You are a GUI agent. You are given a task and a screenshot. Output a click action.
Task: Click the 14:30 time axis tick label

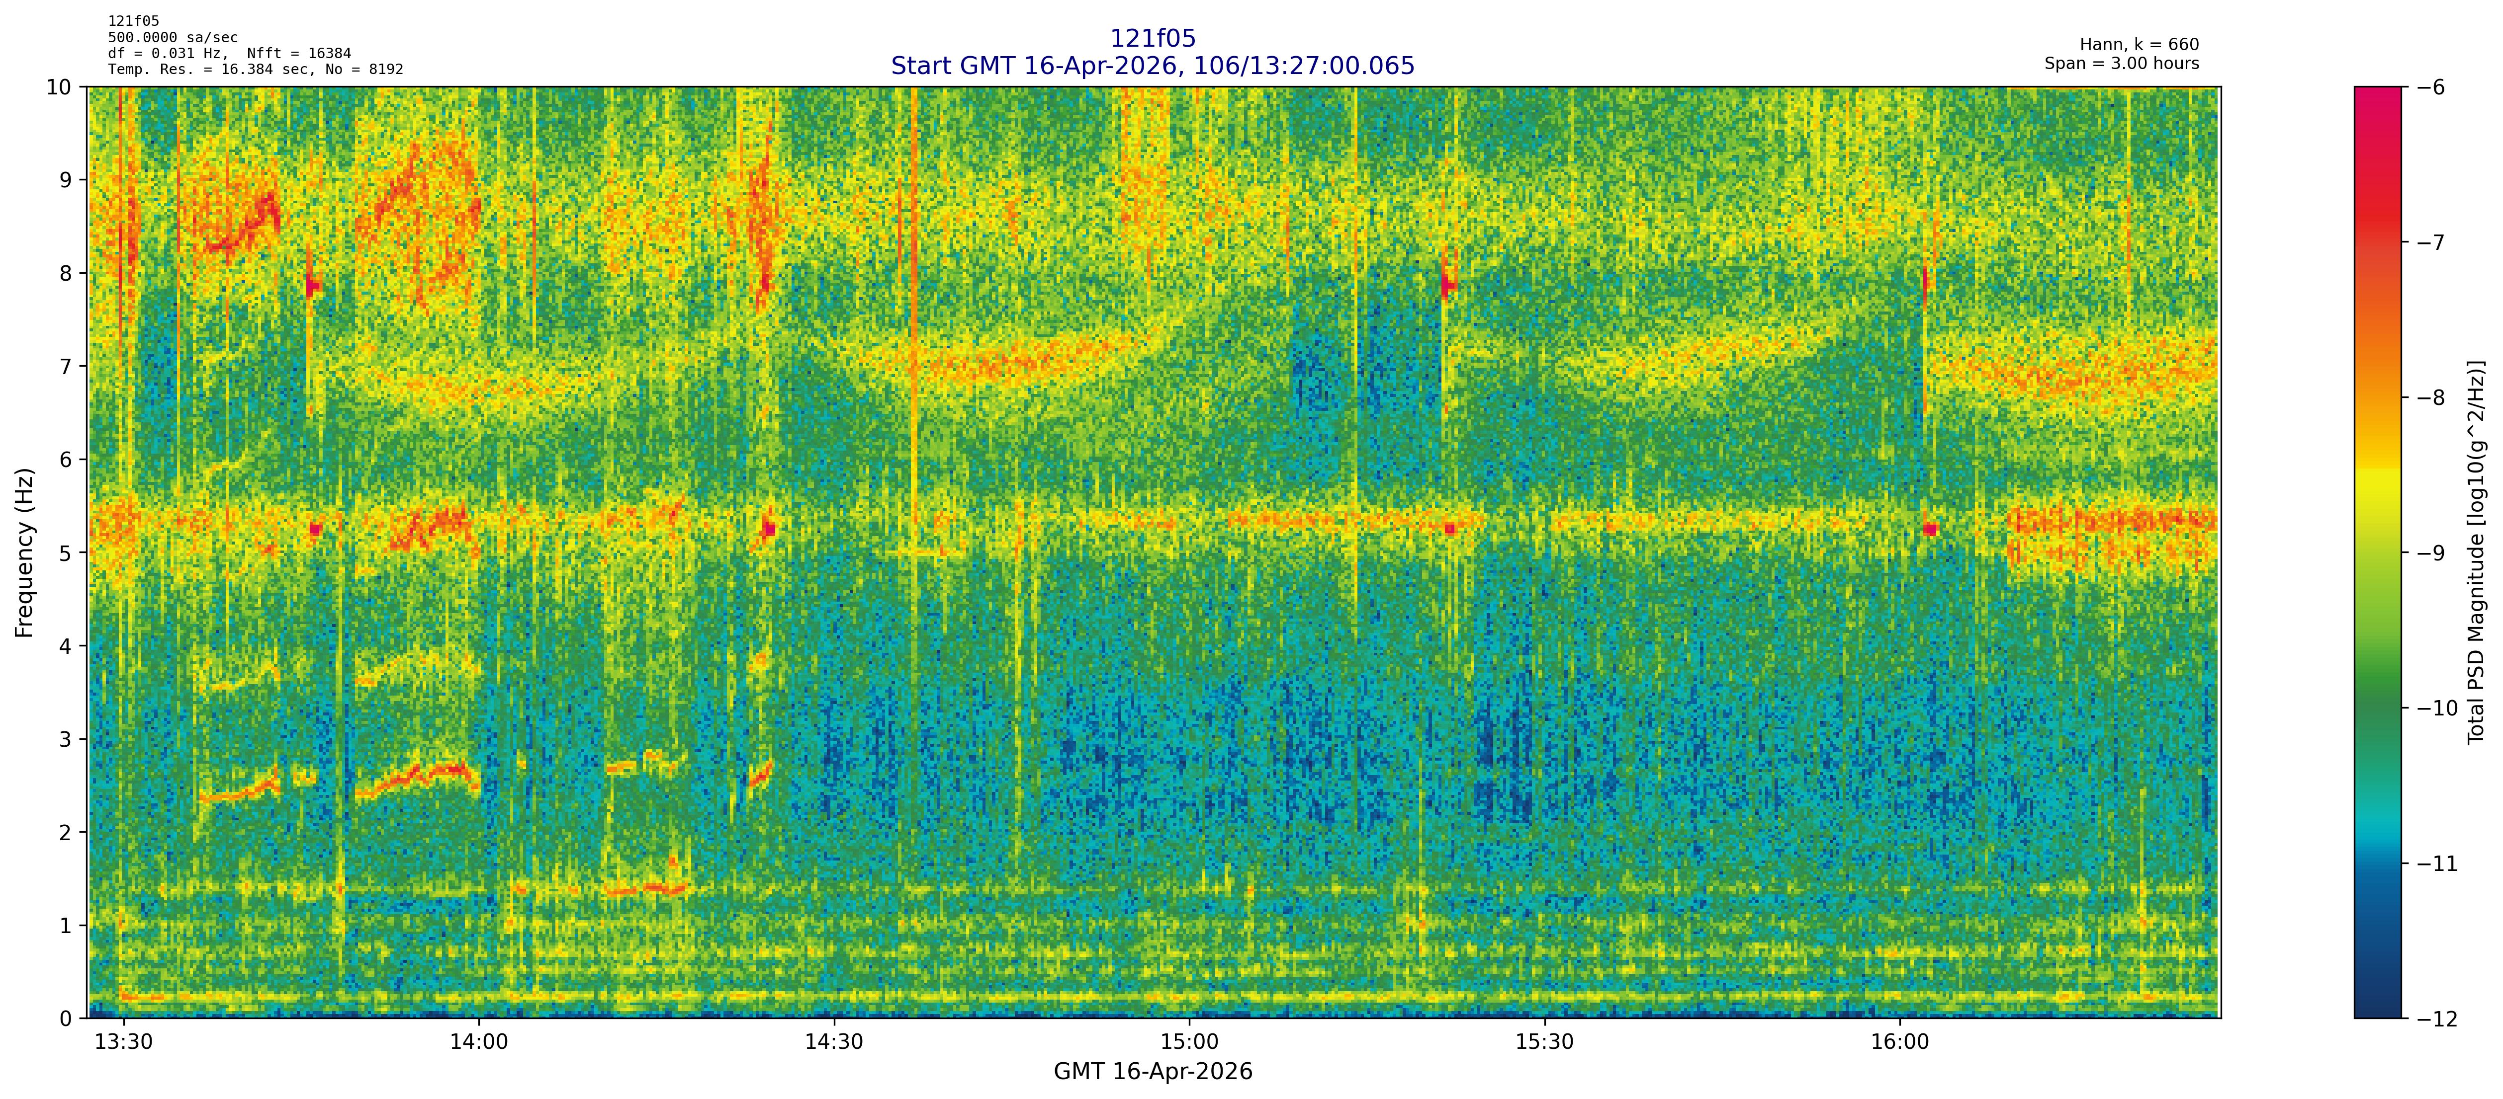834,1042
